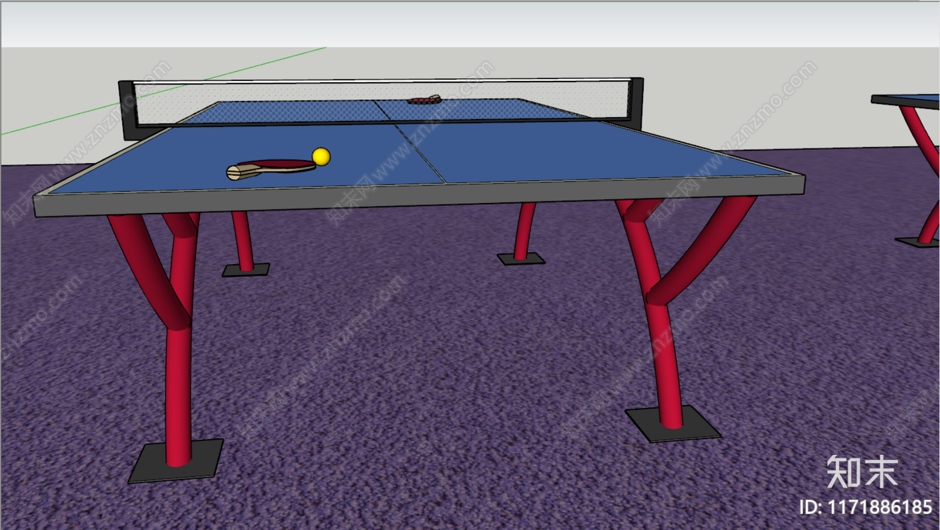Screen dimensions: 940x530
Task: Select the gray front edge of tabletop
Action: tap(419, 195)
